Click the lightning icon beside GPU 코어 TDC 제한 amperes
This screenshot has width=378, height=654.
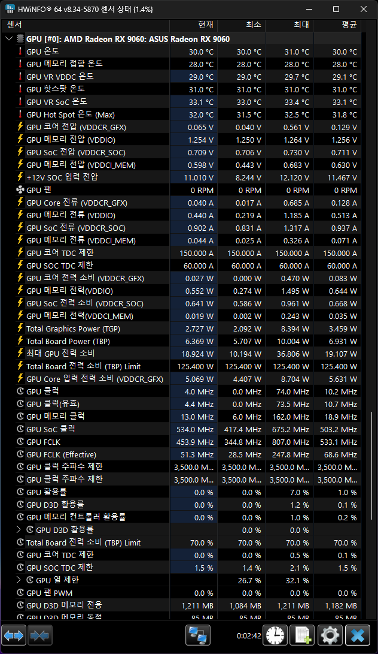(20, 253)
